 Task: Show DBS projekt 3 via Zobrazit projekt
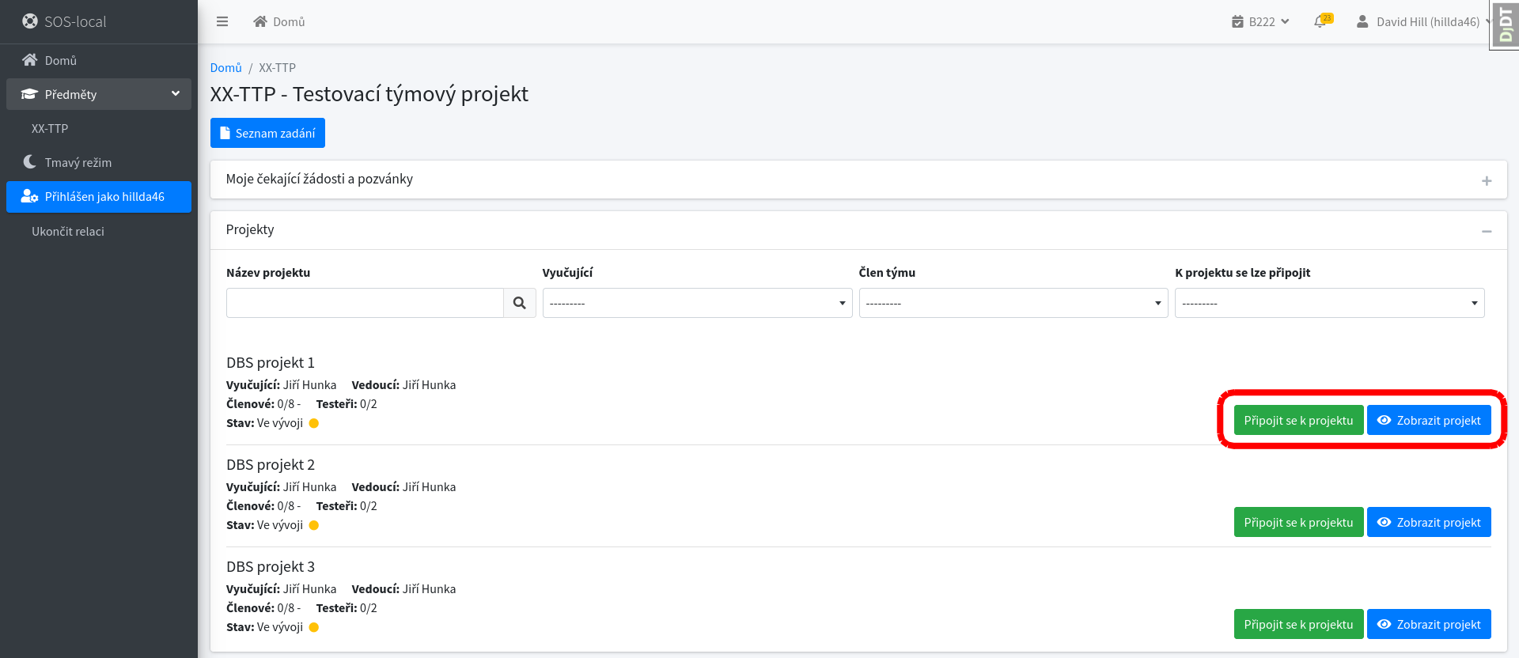pos(1429,624)
